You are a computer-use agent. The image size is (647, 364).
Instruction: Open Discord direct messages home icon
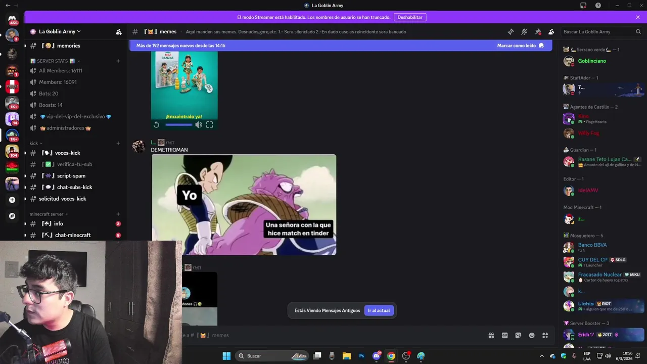(12, 19)
